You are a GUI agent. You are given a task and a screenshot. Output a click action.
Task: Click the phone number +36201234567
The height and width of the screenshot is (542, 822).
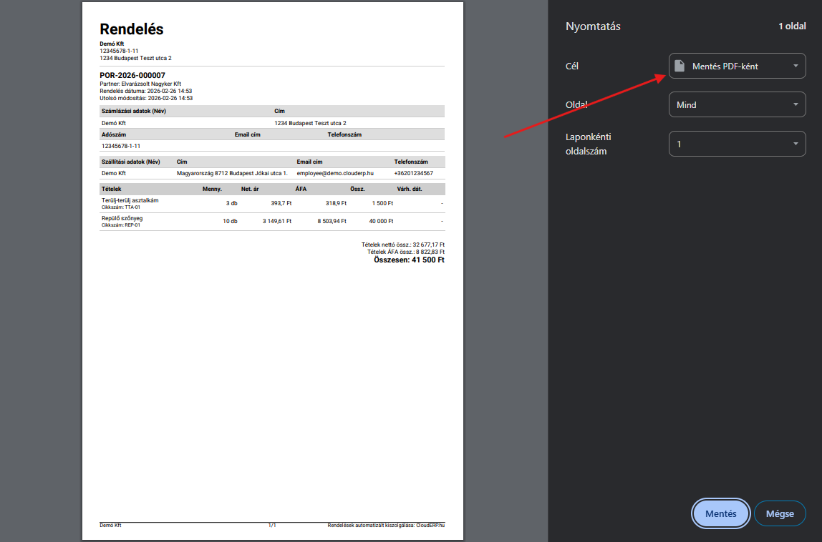(x=413, y=173)
